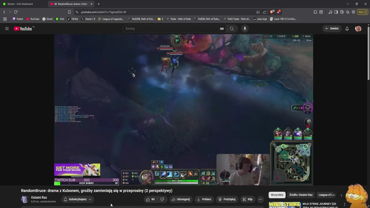This screenshot has height=208, width=370.
Task: Open options for Wild Strike Journey video
Action: tap(344, 205)
